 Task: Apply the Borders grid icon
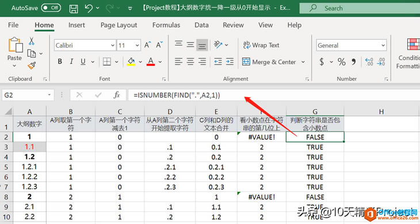(107, 62)
